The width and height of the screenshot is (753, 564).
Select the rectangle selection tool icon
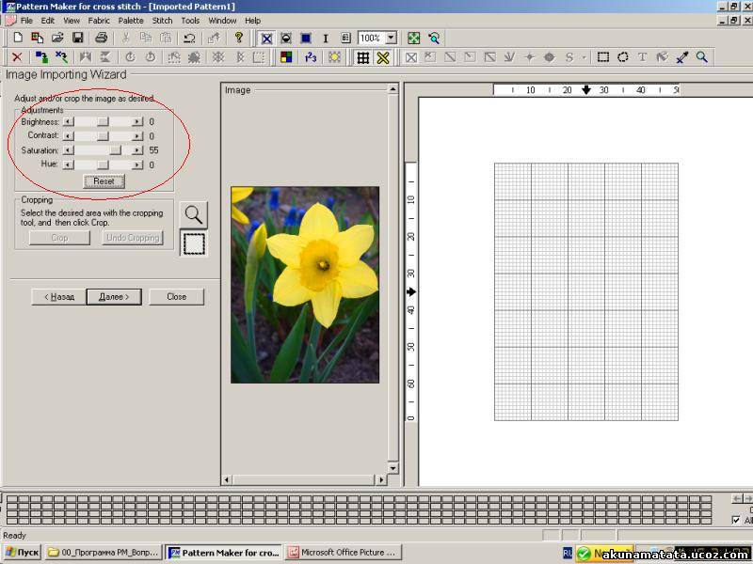(603, 57)
